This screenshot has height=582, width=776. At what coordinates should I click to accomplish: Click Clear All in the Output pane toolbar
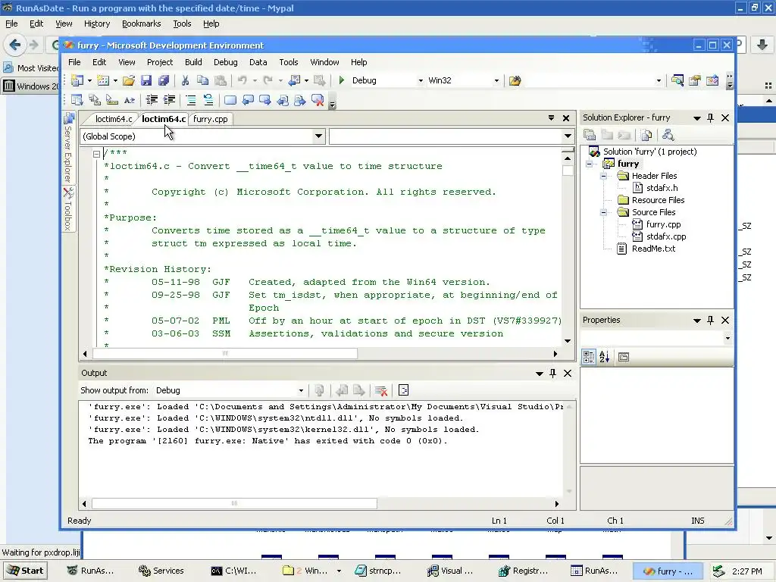coord(381,390)
